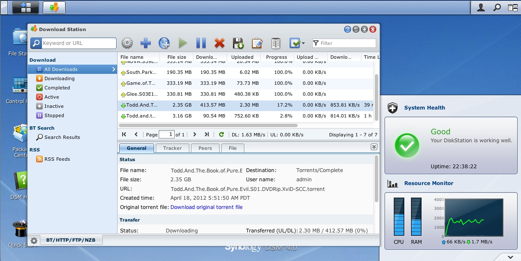
Task: Sort by the File name column header
Action: tap(139, 57)
